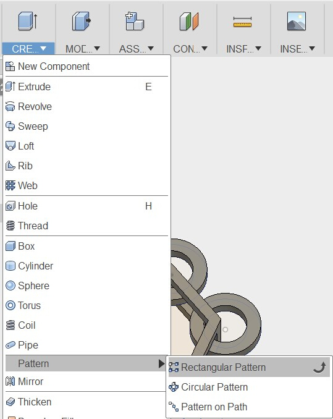Choose the Sweep tool icon
The width and height of the screenshot is (333, 419).
(x=10, y=126)
